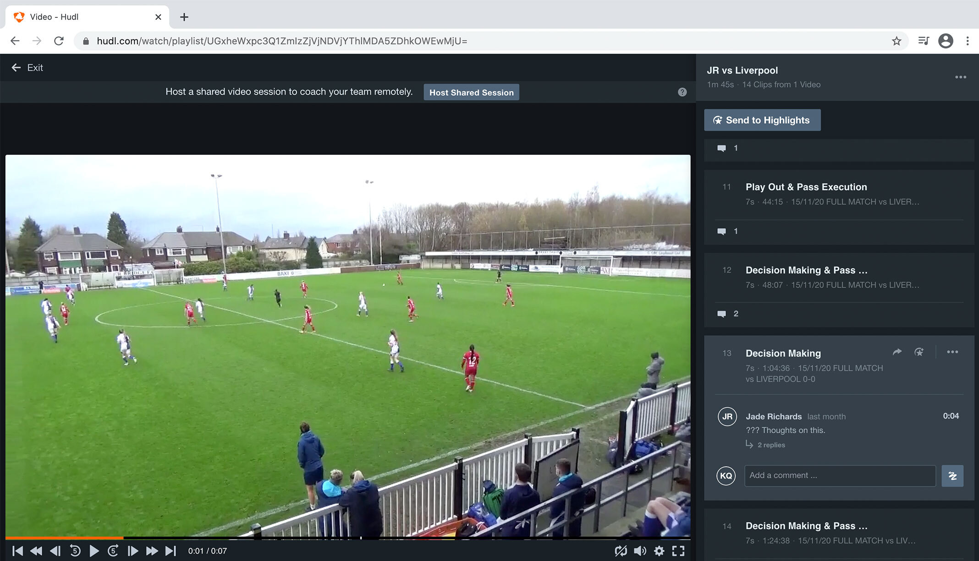
Task: Mute the video volume
Action: click(x=640, y=551)
